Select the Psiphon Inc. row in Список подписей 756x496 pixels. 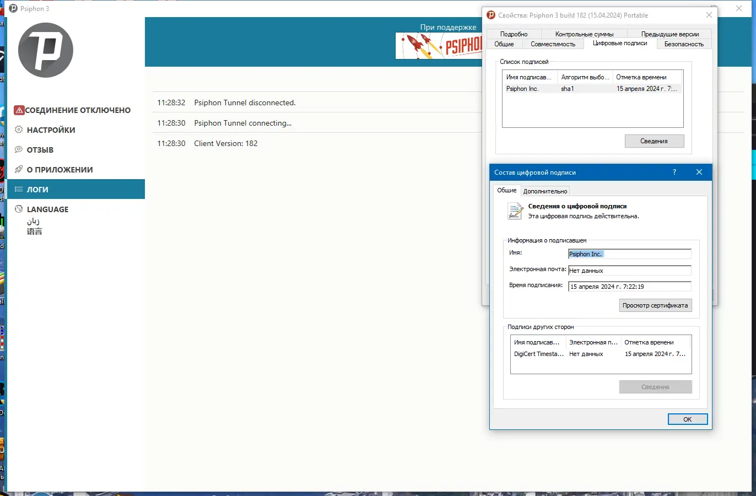tap(592, 89)
